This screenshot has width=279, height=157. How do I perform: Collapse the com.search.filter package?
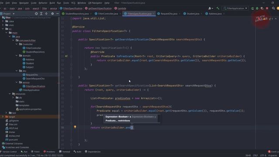[13, 41]
